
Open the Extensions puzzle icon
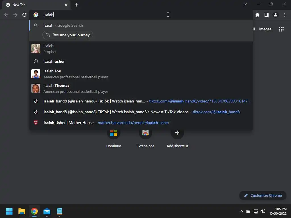(x=257, y=15)
